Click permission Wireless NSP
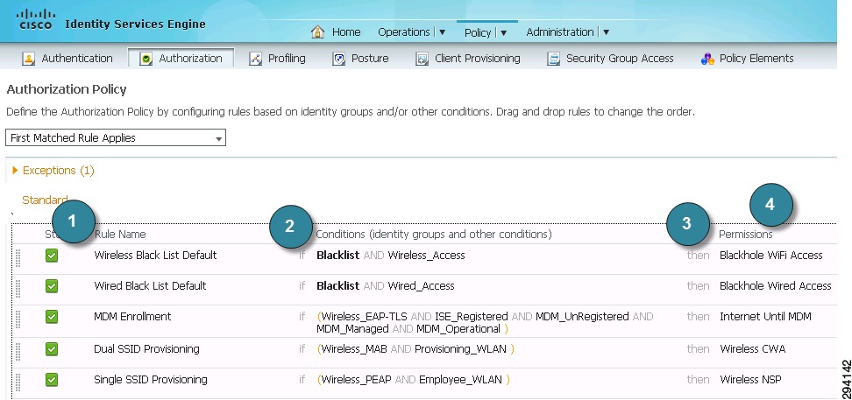This screenshot has height=400, width=852. (750, 379)
